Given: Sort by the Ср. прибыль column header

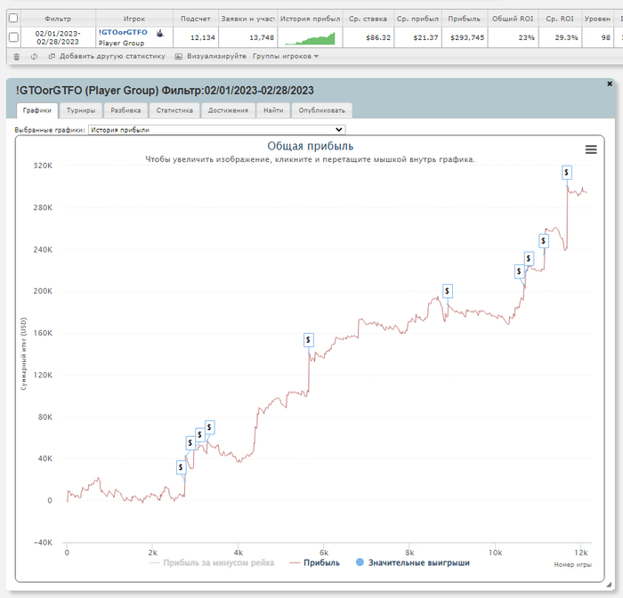Looking at the screenshot, I should coord(417,19).
